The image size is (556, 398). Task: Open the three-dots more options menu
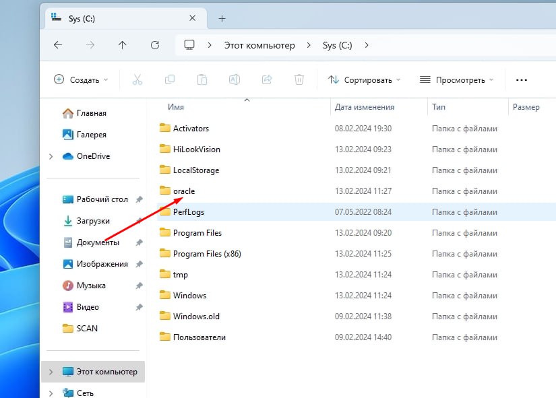521,80
